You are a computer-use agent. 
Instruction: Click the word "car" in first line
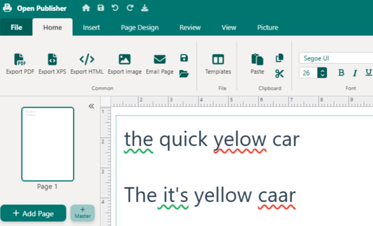coord(286,139)
